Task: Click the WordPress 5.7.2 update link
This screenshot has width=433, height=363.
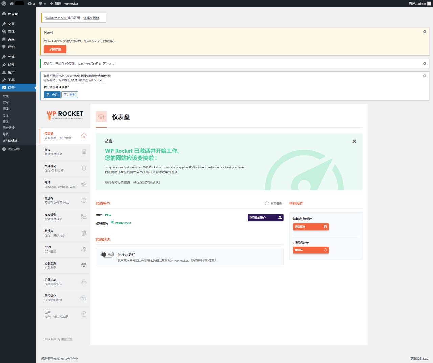Action: click(56, 18)
